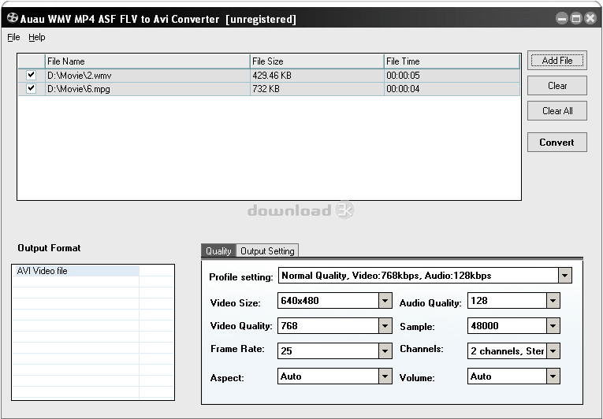Open the Help menu
The height and width of the screenshot is (419, 603).
[x=37, y=37]
